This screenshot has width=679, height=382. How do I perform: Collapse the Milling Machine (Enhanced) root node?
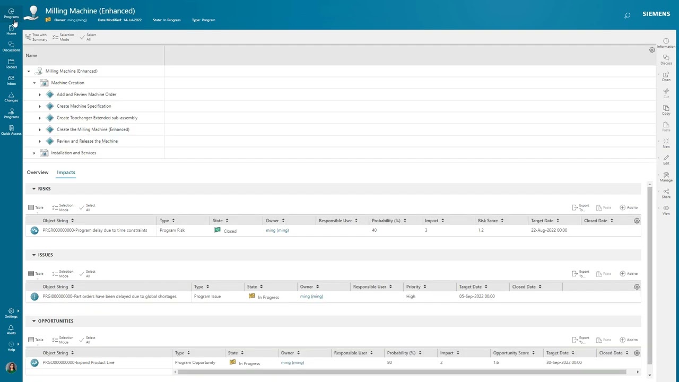click(x=29, y=71)
